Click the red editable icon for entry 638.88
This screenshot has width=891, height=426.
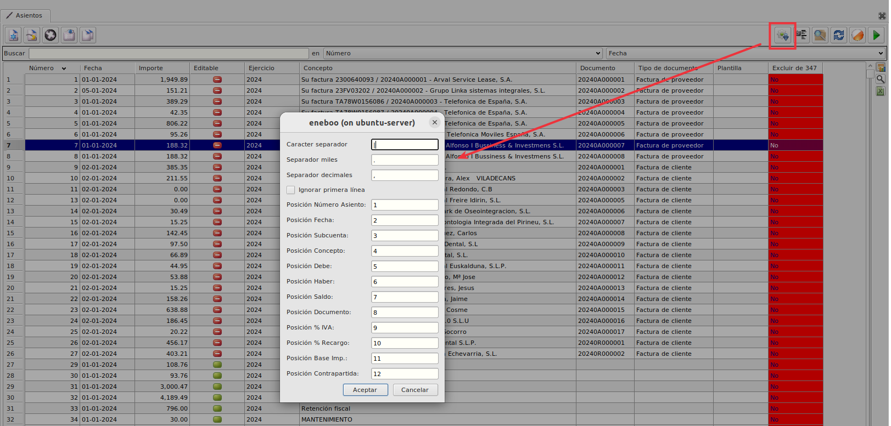(217, 310)
